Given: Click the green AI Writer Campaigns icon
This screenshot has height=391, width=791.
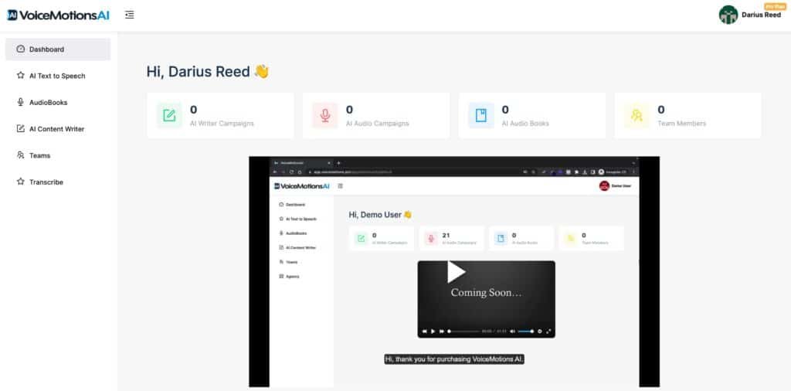Looking at the screenshot, I should point(169,116).
